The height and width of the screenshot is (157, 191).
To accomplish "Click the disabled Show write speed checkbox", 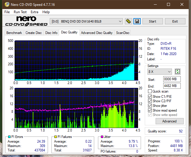I will coord(150,115).
